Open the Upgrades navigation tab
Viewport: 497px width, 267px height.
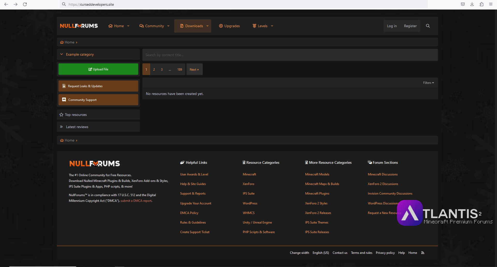click(229, 26)
